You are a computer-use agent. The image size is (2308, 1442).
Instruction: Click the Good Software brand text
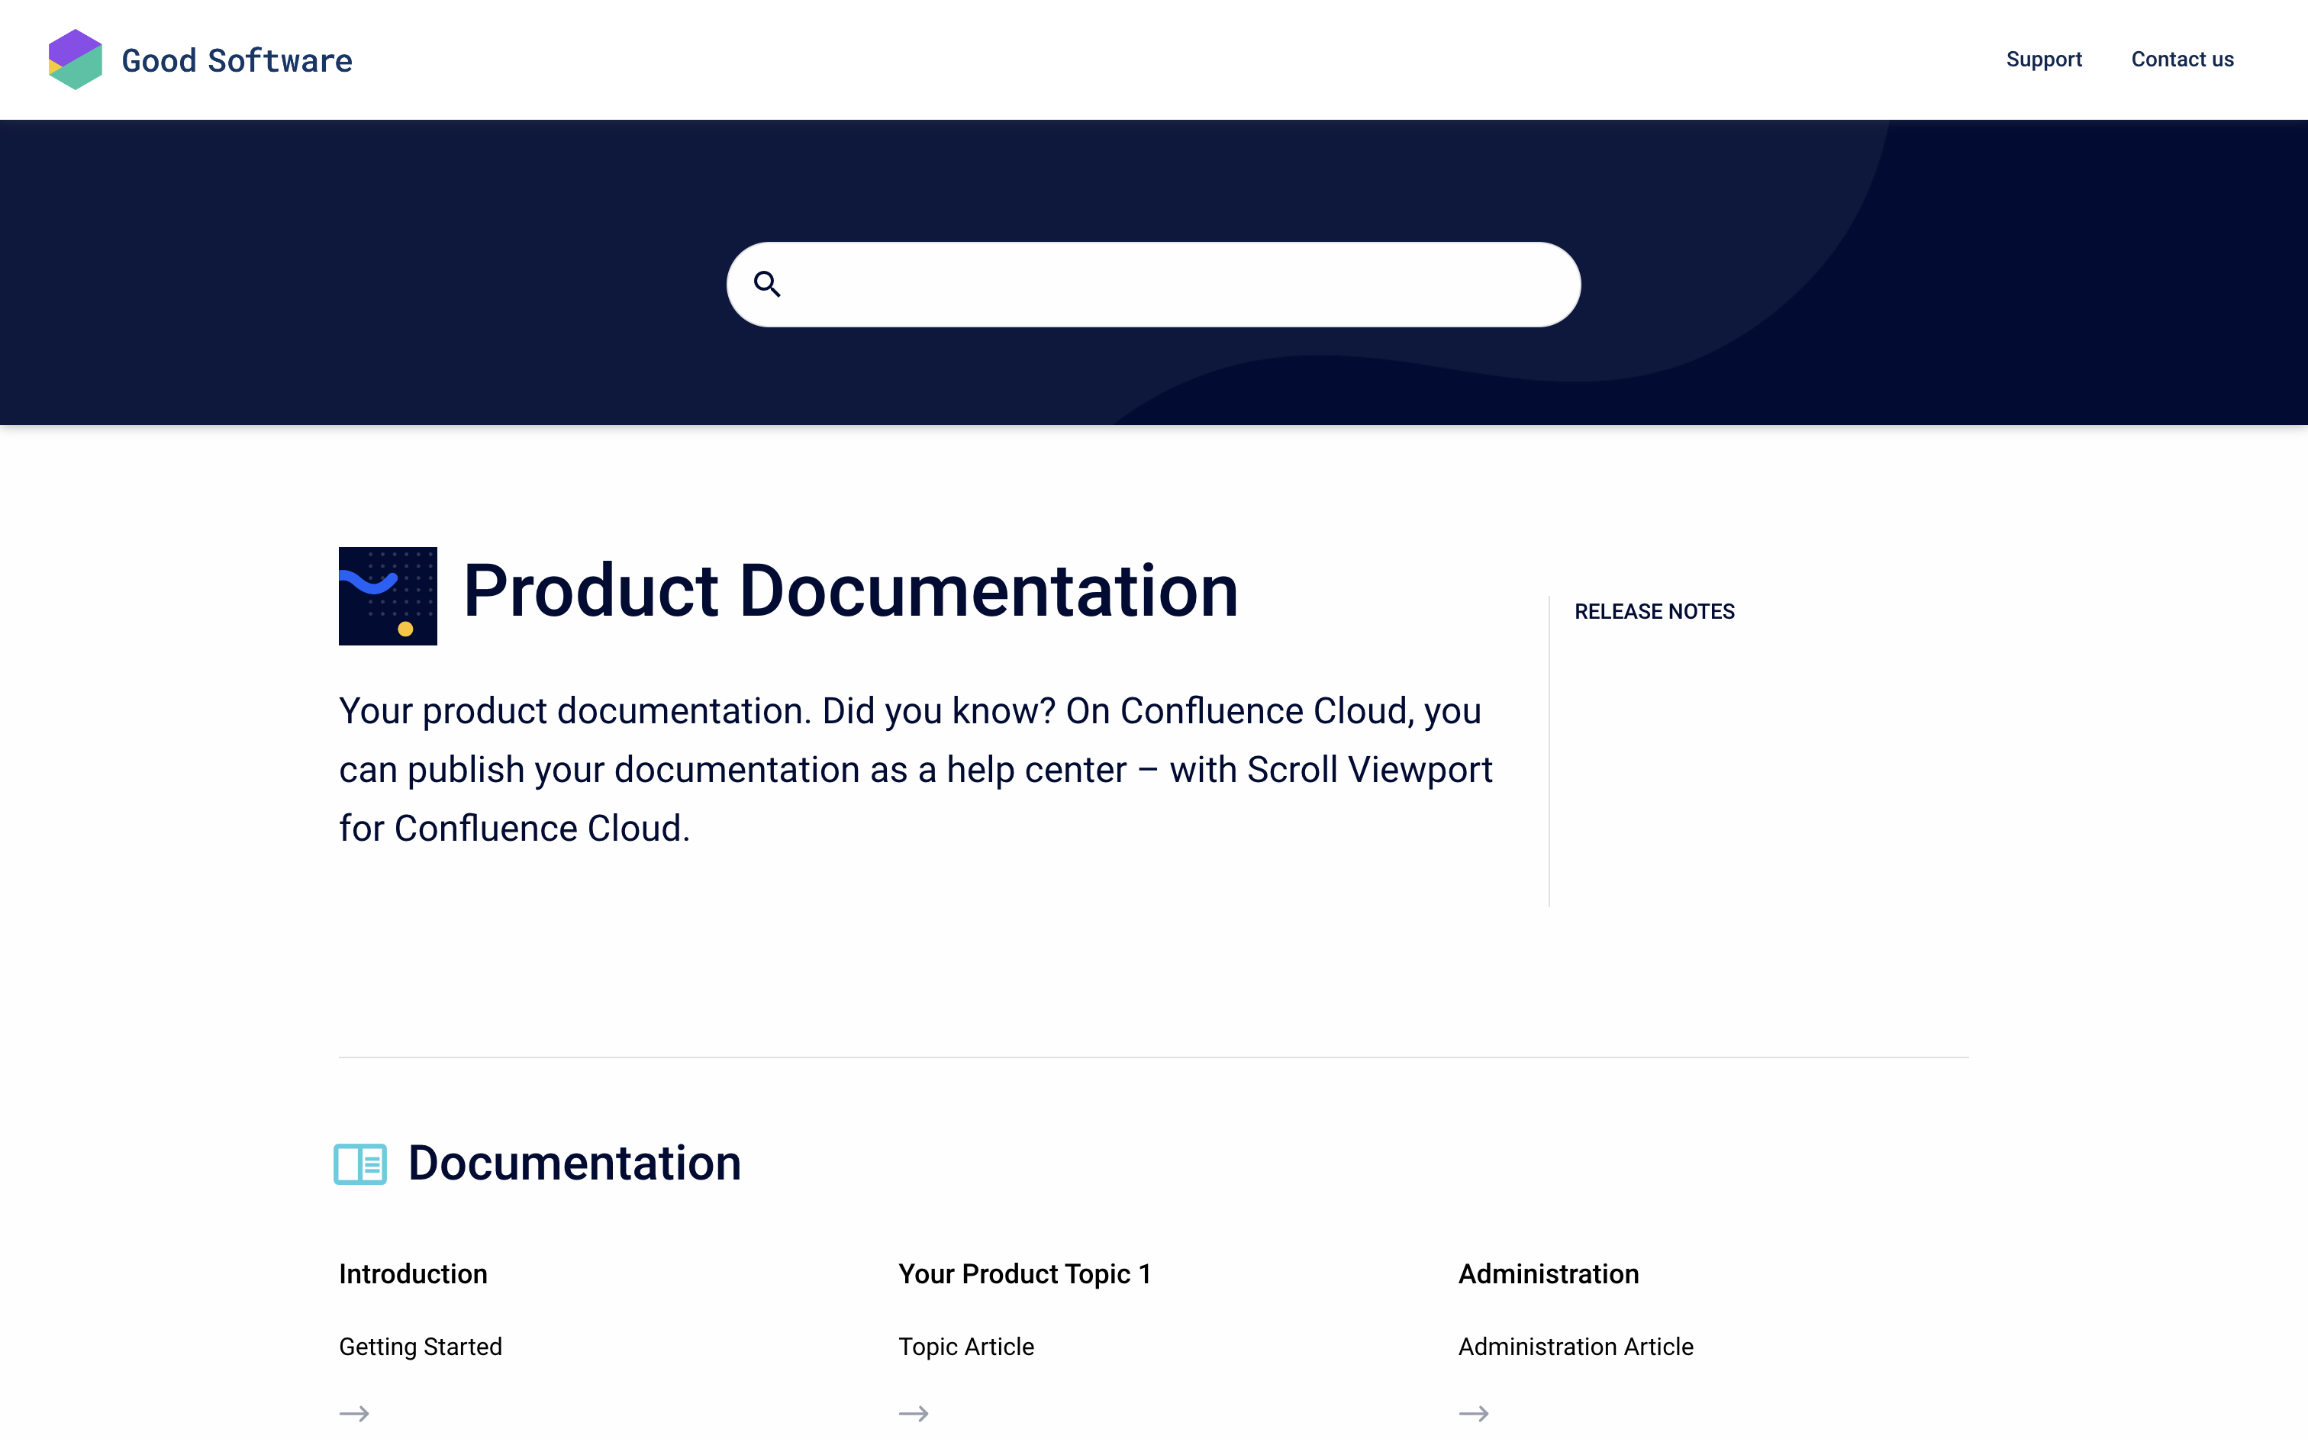click(x=237, y=61)
